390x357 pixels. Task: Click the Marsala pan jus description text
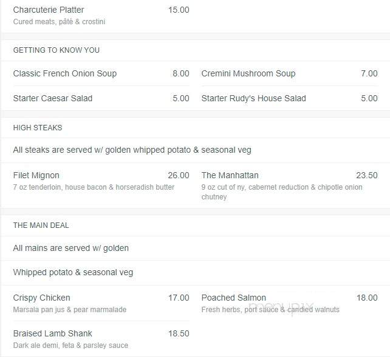[70, 310]
